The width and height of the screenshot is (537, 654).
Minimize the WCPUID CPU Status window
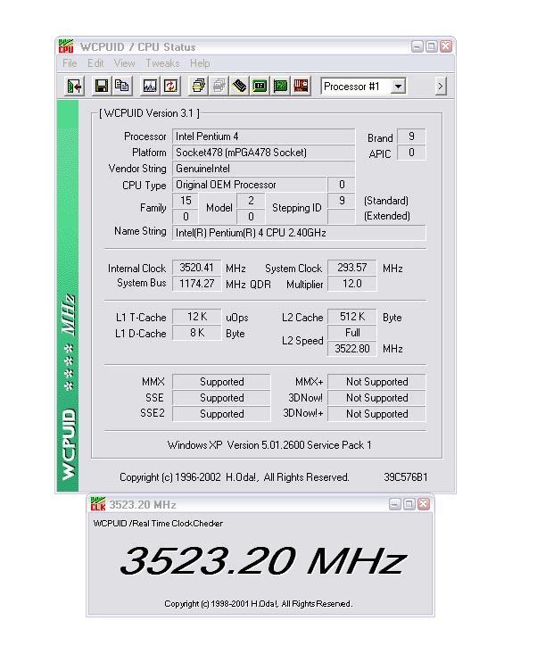[x=417, y=46]
